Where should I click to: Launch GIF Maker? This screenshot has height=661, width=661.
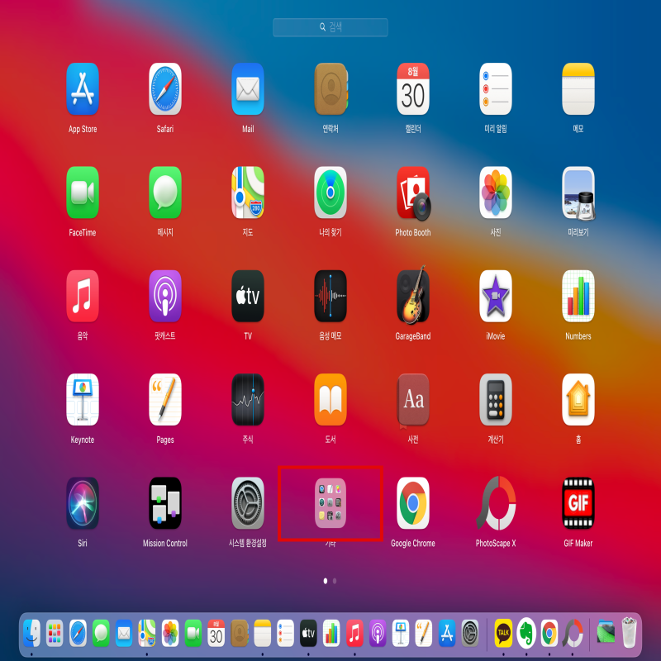coord(578,503)
